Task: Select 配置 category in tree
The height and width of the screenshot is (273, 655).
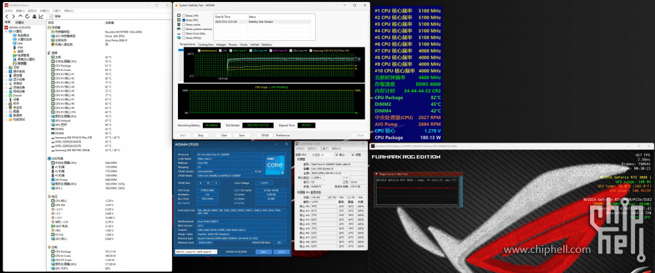Action: 14,111
